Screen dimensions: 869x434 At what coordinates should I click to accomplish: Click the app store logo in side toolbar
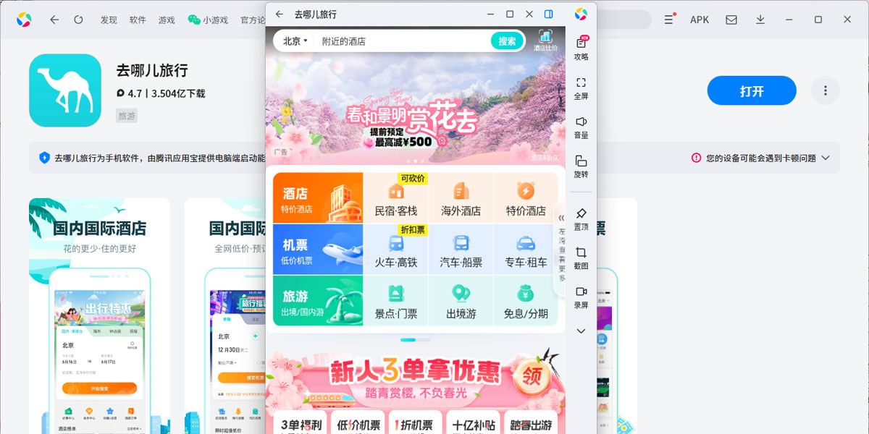coord(581,14)
